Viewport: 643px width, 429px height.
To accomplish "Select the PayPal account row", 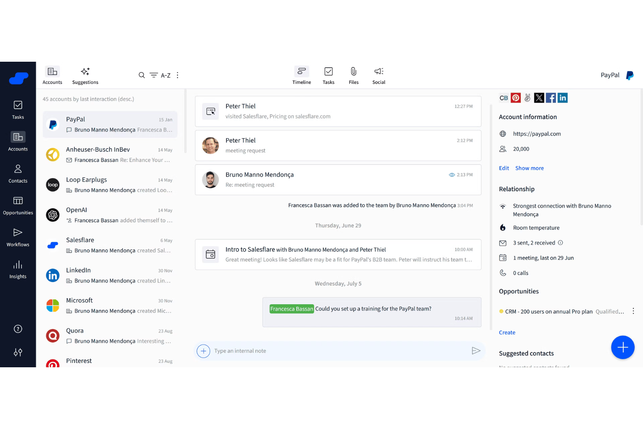I will 110,124.
